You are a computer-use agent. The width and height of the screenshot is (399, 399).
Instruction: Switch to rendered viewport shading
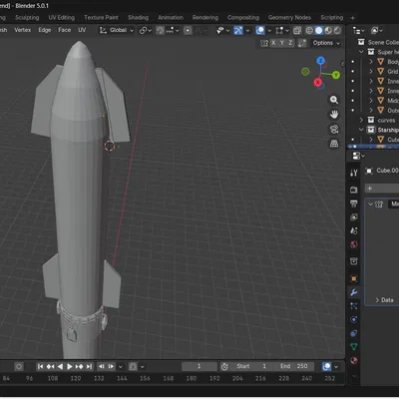pos(337,31)
